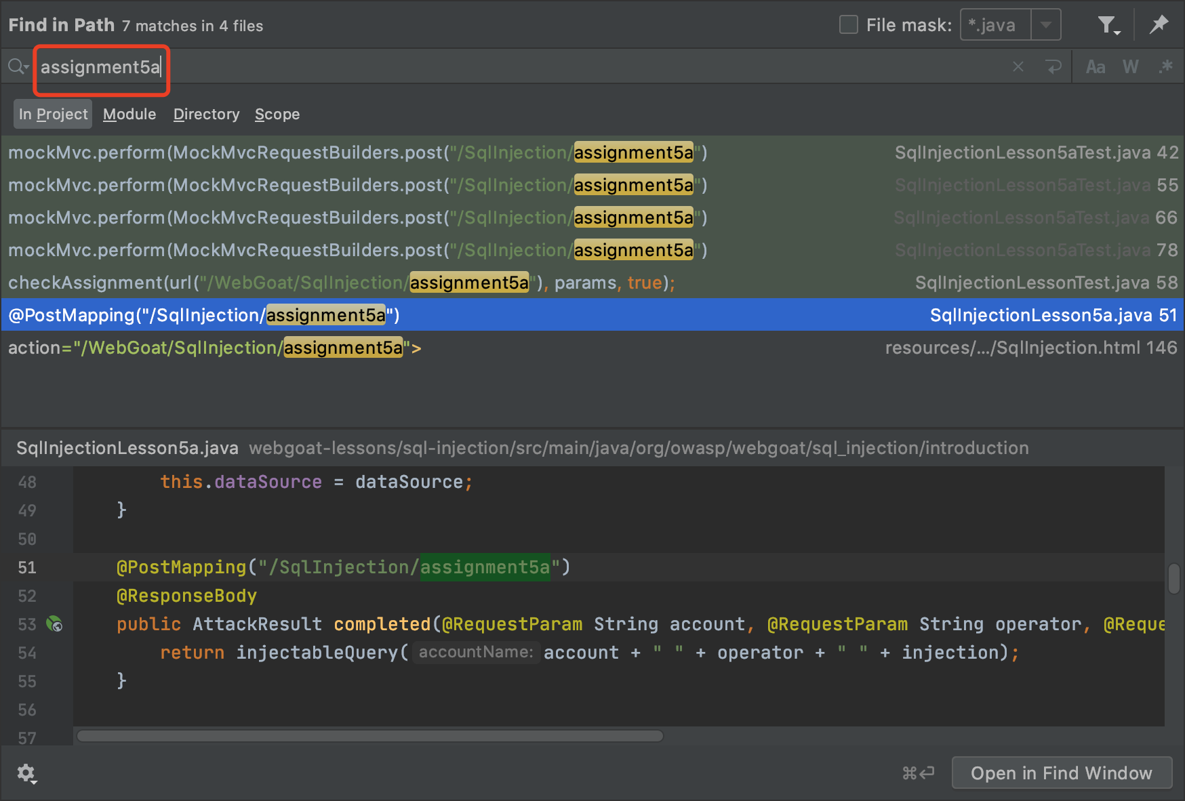Image resolution: width=1185 pixels, height=801 pixels.
Task: Click Open in Find Window button
Action: click(x=1061, y=773)
